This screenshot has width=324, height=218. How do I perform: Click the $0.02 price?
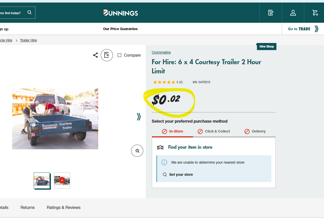[166, 100]
